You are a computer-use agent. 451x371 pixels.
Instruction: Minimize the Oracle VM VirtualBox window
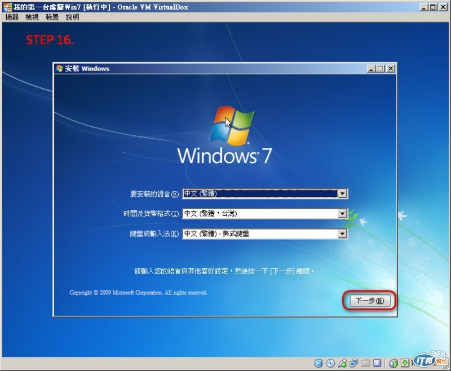point(424,7)
